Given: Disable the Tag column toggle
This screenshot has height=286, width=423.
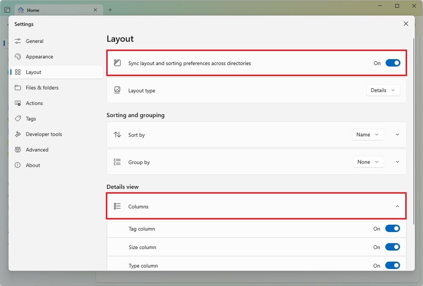Looking at the screenshot, I should pos(392,228).
